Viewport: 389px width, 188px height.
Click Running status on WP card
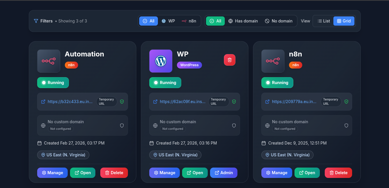click(x=165, y=83)
